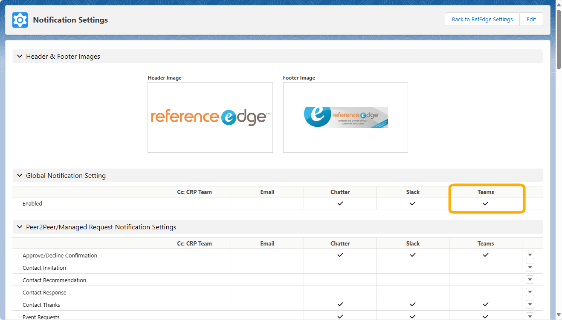This screenshot has width=562, height=320.
Task: Click the Edit button
Action: [x=531, y=20]
